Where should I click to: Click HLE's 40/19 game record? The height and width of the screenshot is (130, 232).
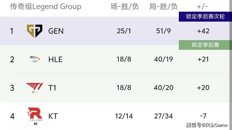(x=164, y=59)
